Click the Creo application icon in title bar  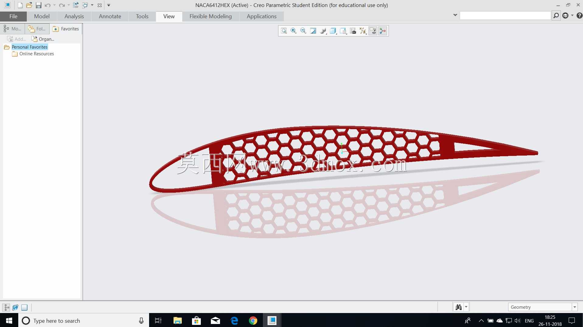pos(7,5)
